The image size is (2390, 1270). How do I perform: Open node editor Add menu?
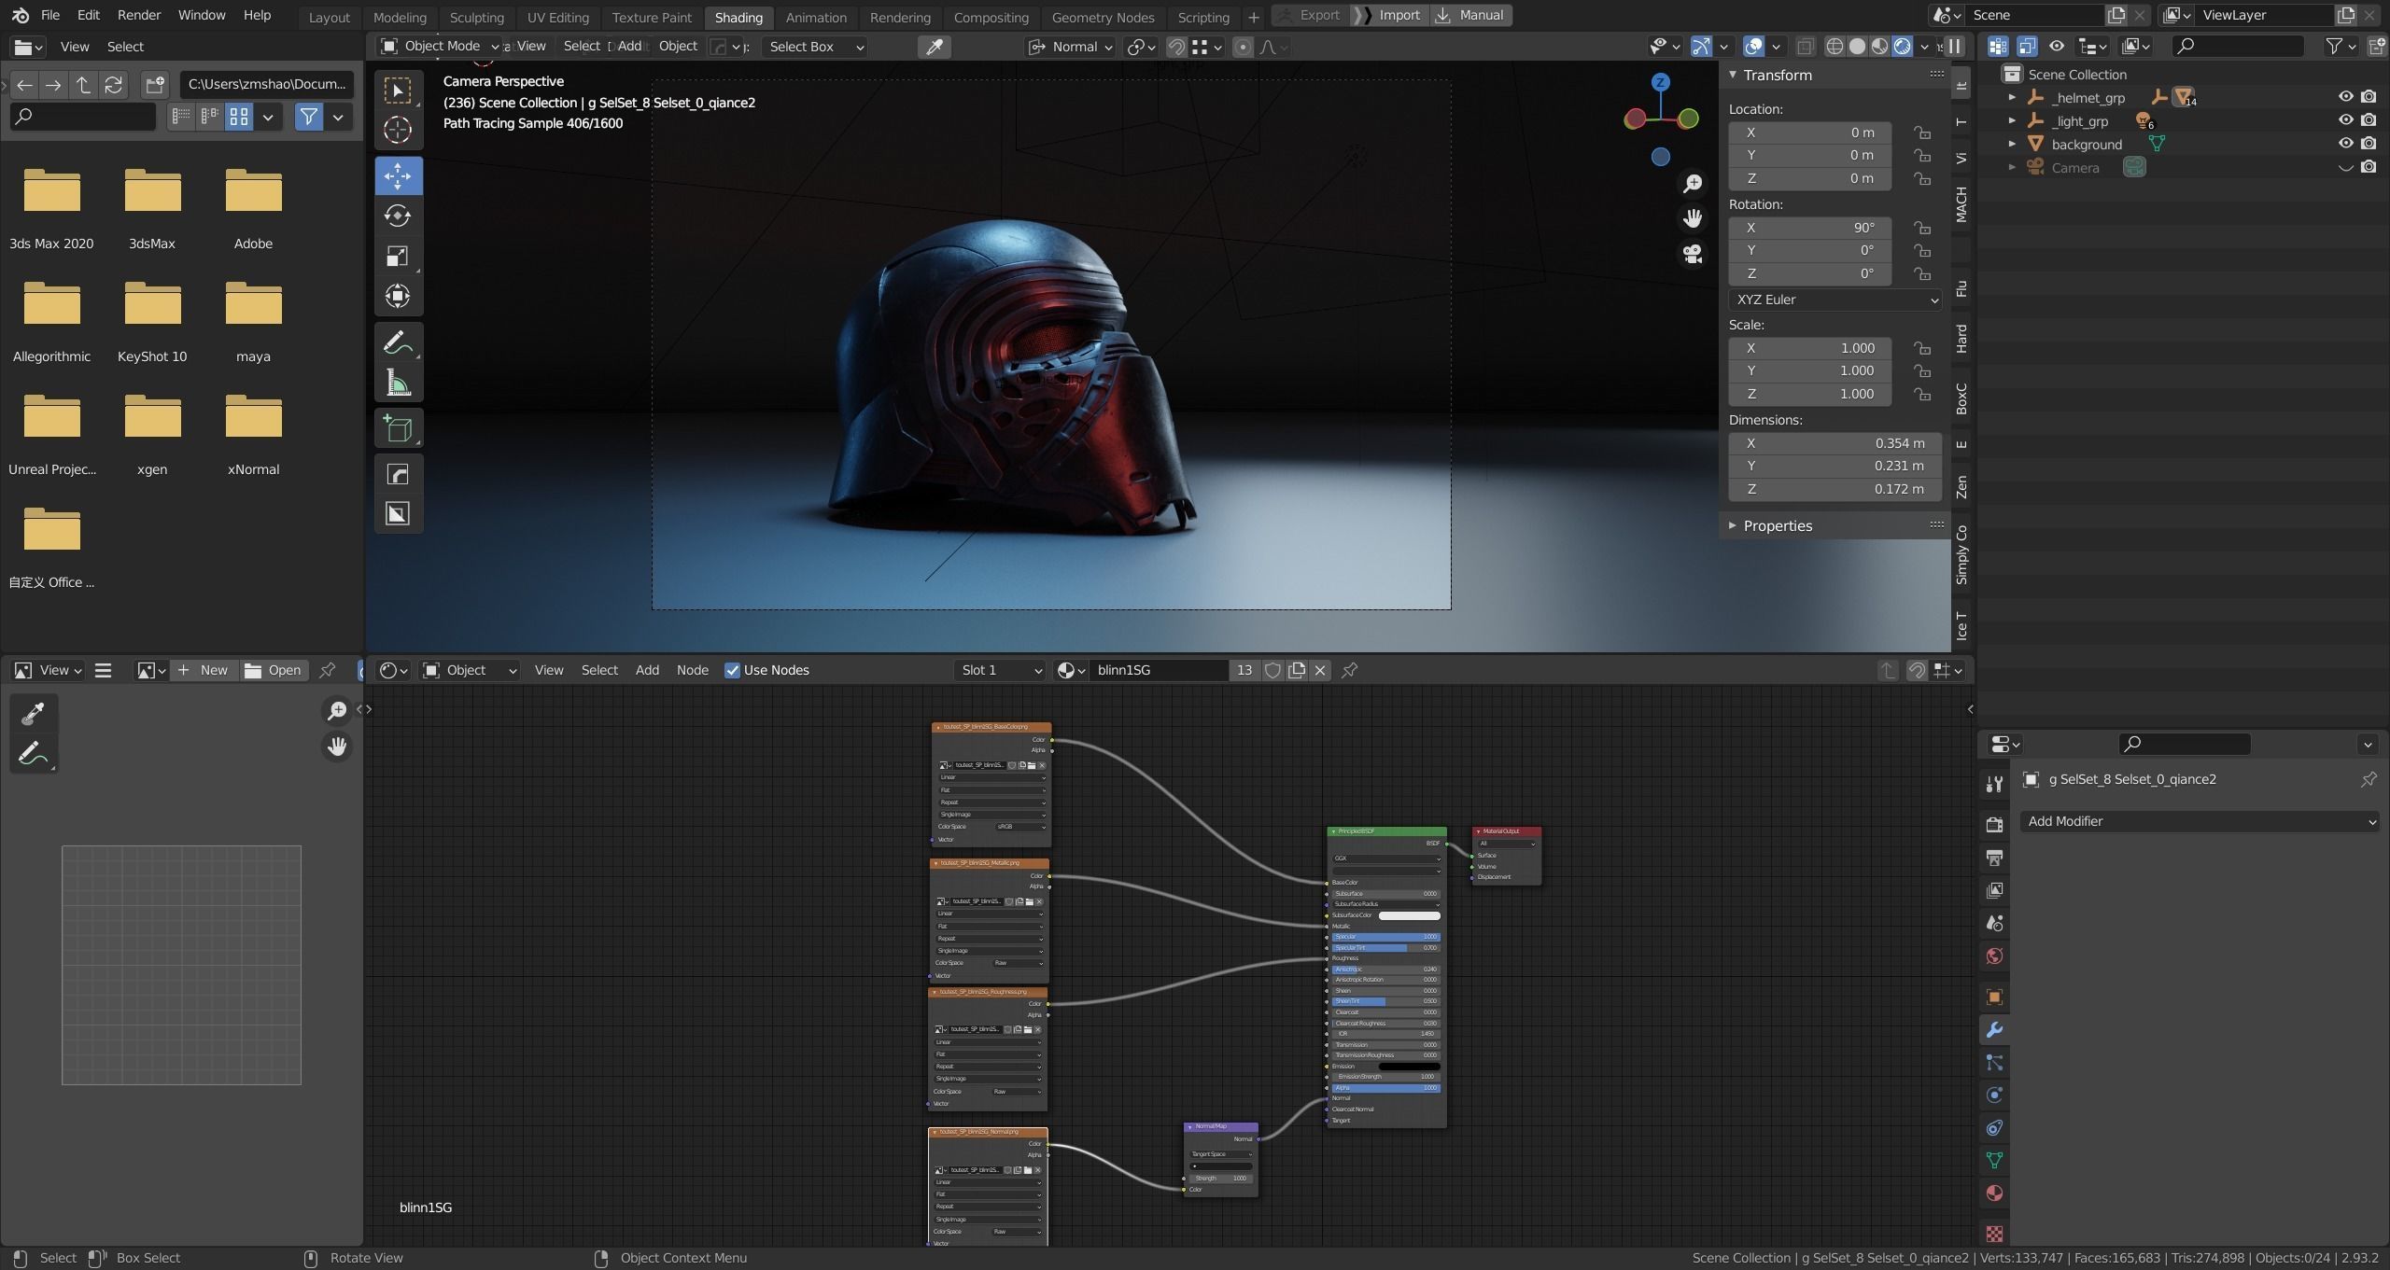tap(647, 670)
